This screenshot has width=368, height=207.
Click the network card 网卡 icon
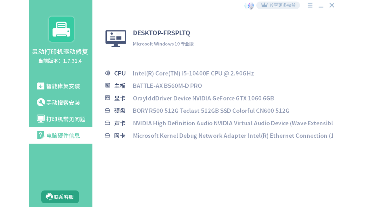coord(108,135)
